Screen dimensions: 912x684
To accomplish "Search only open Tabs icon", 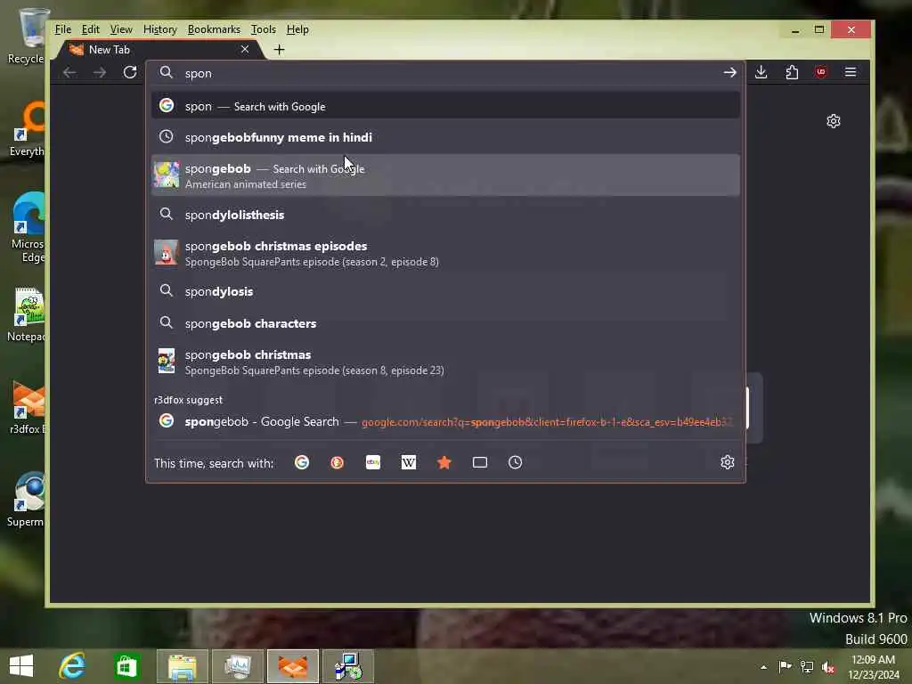I will point(480,462).
